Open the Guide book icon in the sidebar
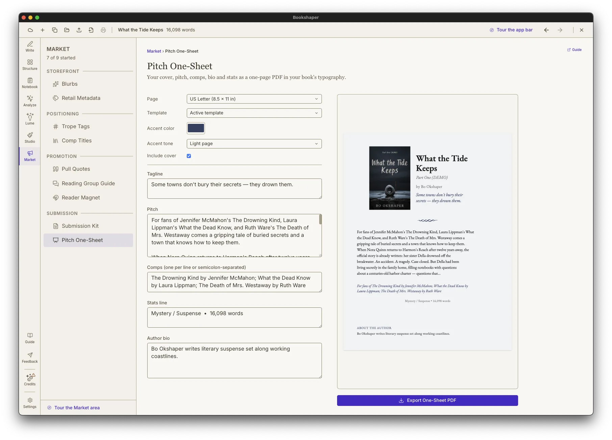 (x=30, y=338)
